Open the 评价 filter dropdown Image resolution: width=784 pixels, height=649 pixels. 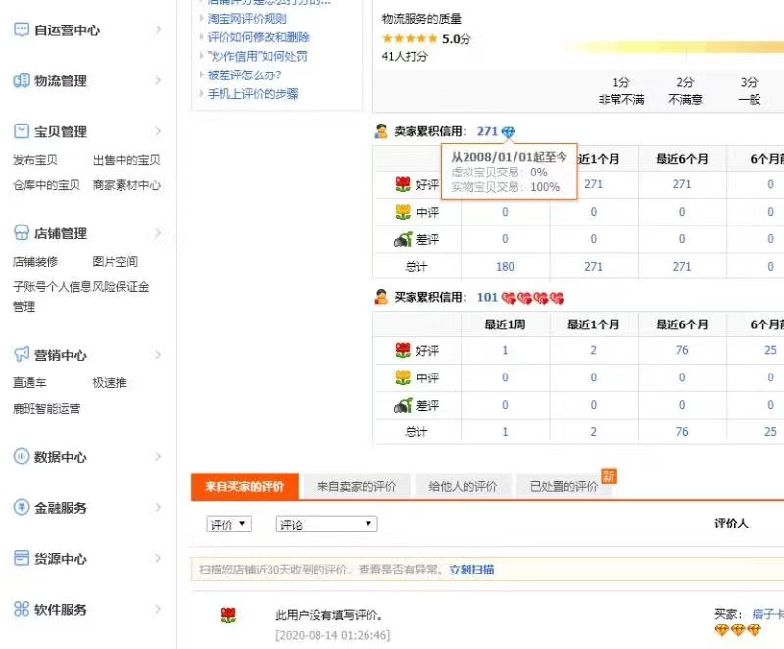(x=229, y=524)
